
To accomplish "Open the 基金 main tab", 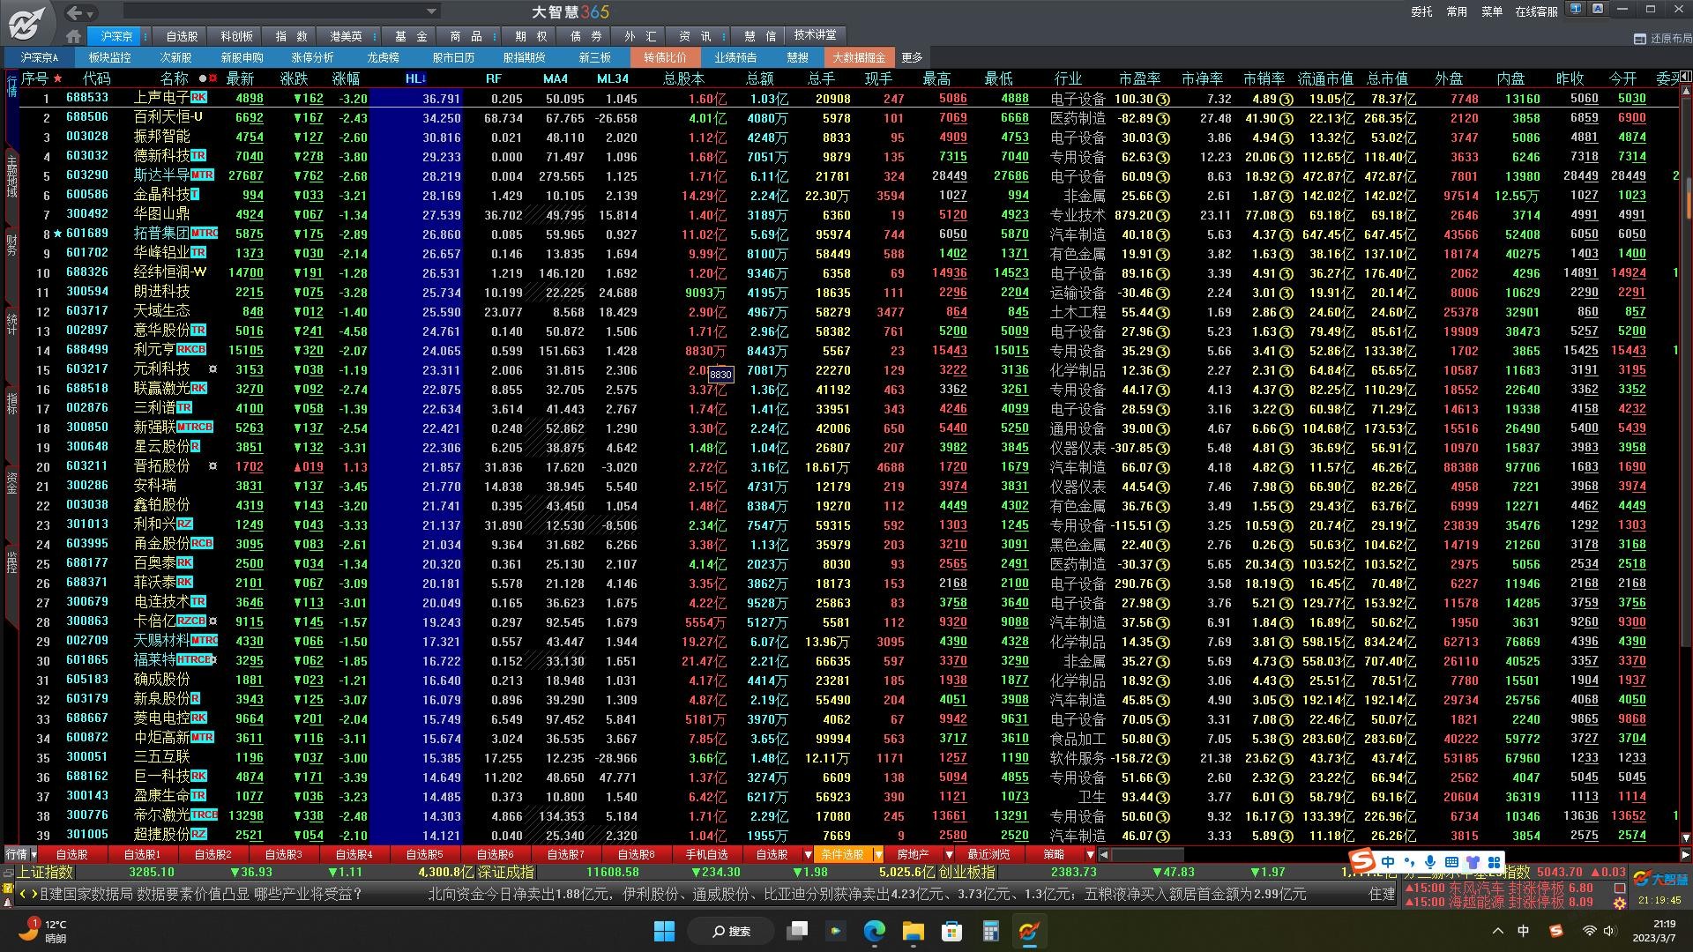I will 411,36.
